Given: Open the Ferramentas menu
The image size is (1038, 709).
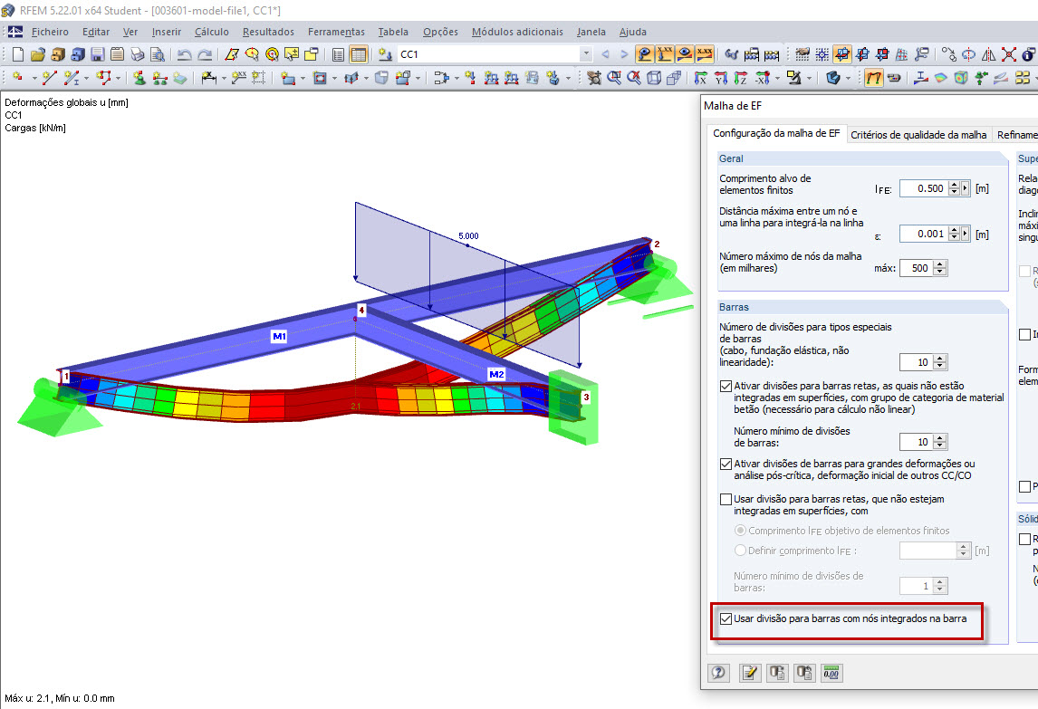Looking at the screenshot, I should tap(336, 32).
